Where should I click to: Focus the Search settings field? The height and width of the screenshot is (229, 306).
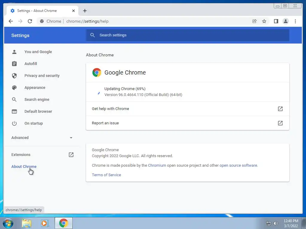[x=188, y=35]
